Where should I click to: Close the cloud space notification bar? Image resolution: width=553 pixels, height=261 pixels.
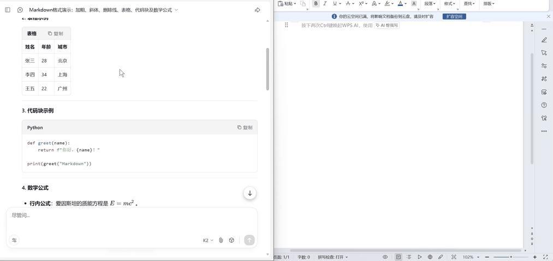(549, 16)
